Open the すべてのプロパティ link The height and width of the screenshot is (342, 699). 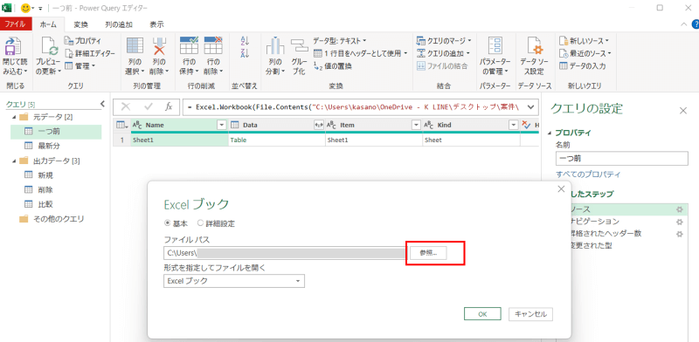(588, 174)
